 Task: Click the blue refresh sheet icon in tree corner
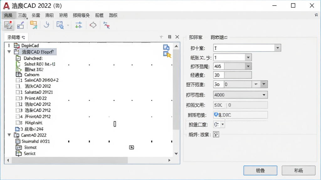tap(166, 47)
